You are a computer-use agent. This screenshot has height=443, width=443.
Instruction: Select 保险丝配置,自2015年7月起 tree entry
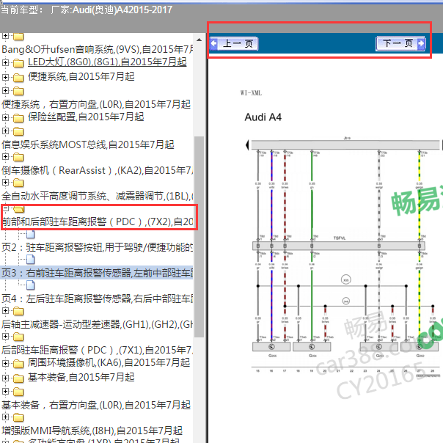pyautogui.click(x=86, y=117)
